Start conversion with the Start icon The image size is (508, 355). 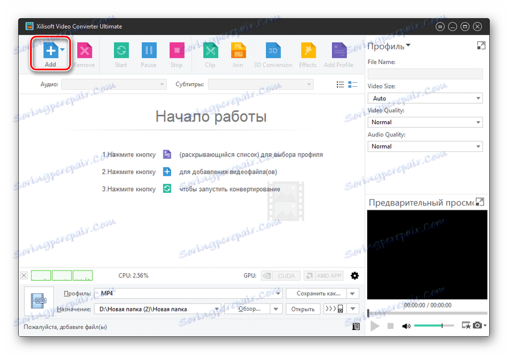click(121, 50)
